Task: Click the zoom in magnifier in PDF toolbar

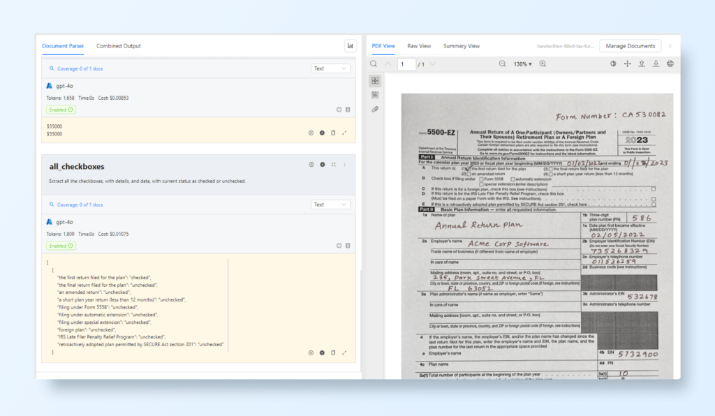Action: tap(543, 64)
